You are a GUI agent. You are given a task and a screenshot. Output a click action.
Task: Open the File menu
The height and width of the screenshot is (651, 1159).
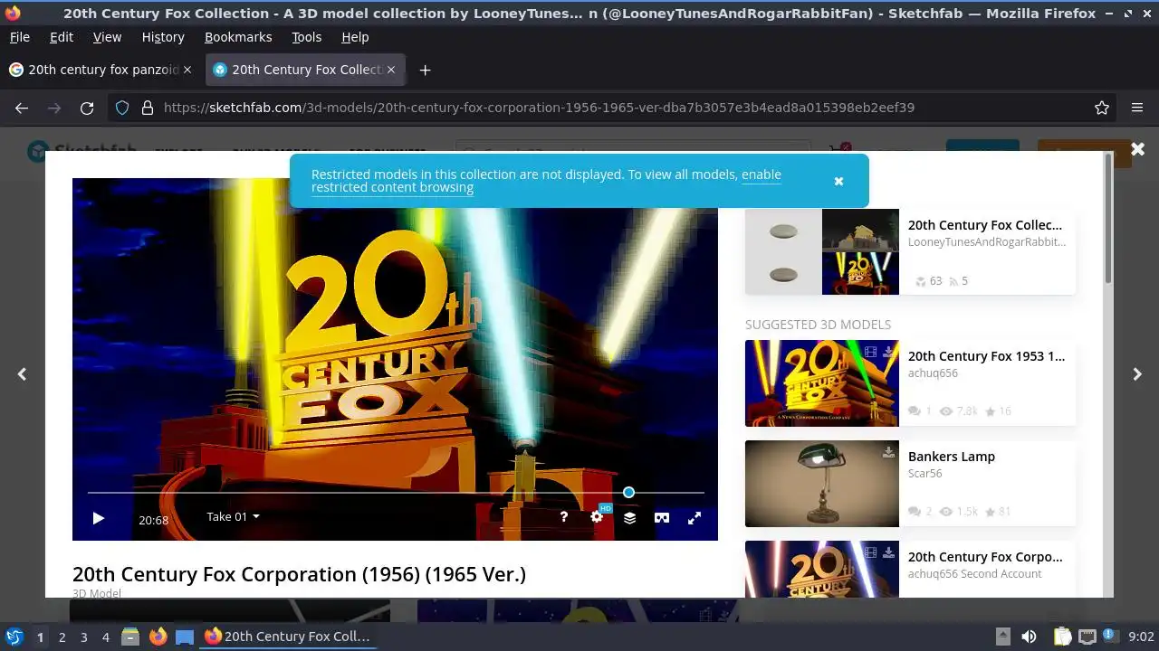click(x=19, y=37)
